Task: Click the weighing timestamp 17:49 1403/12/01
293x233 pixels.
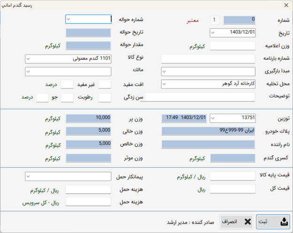Action: point(184,118)
